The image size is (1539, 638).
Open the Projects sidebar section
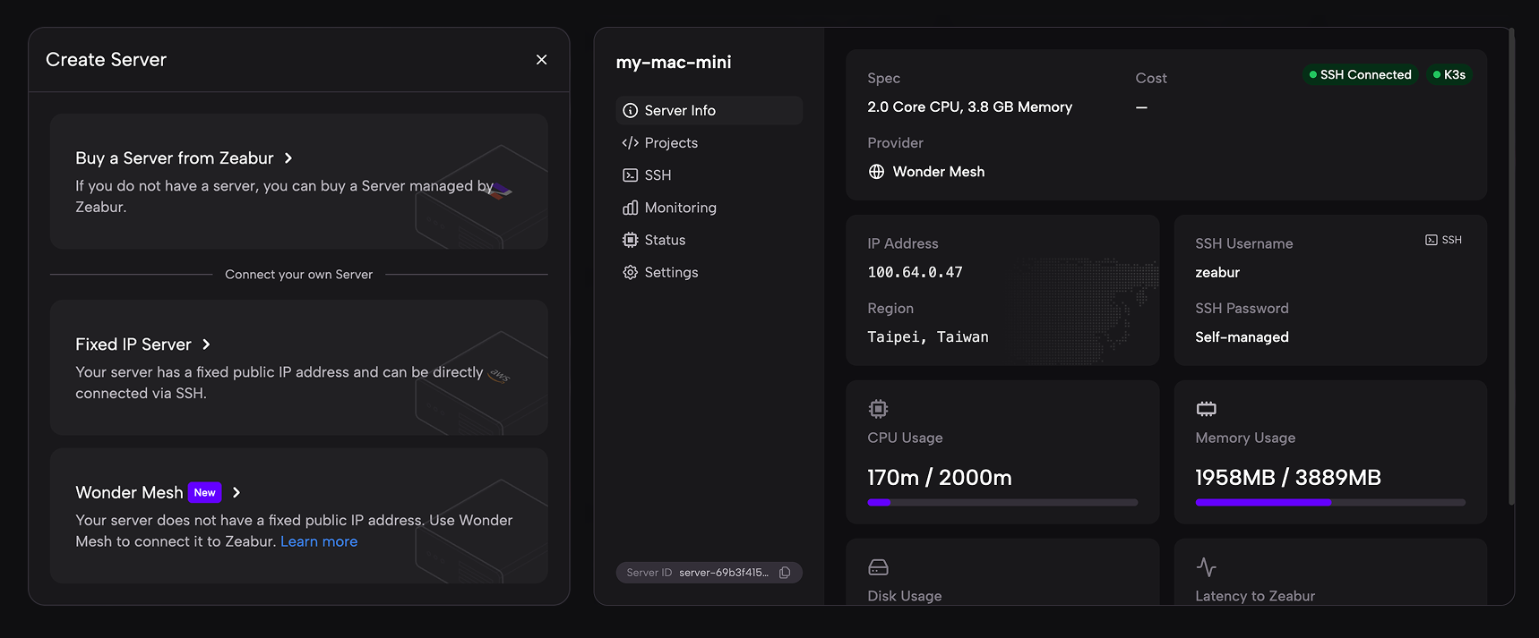670,143
